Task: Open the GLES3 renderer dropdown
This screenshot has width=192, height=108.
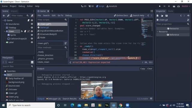Action: click(186, 6)
